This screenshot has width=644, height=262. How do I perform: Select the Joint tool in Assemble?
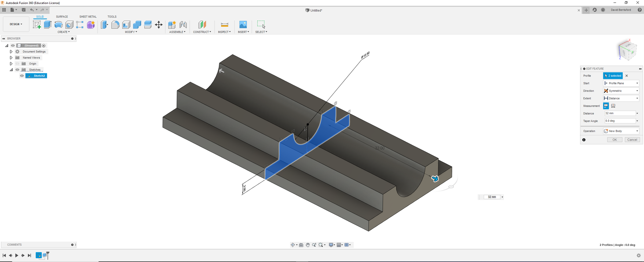(183, 25)
